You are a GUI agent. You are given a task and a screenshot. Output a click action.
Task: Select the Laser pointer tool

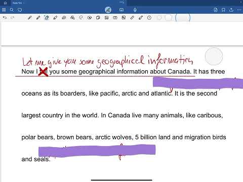pos(141,18)
